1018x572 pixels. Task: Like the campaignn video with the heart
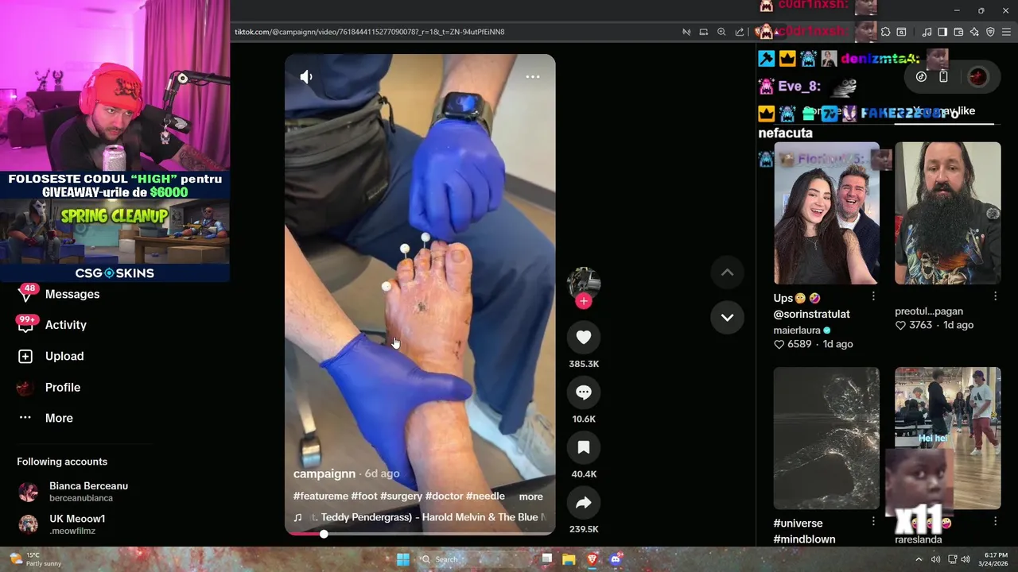tap(583, 338)
